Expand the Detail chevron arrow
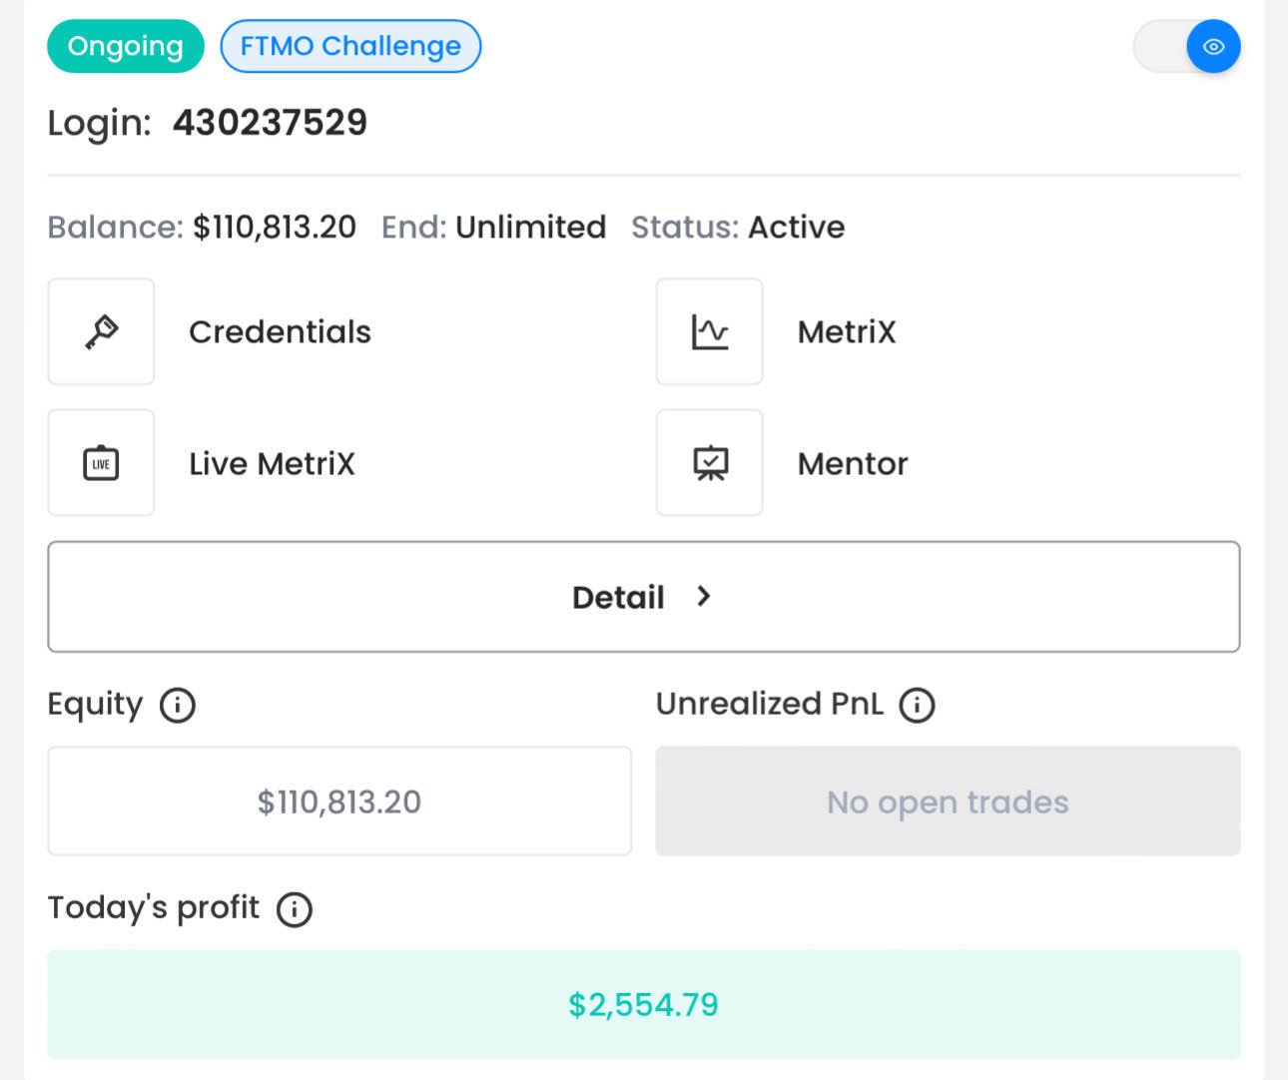Image resolution: width=1288 pixels, height=1080 pixels. tap(704, 597)
